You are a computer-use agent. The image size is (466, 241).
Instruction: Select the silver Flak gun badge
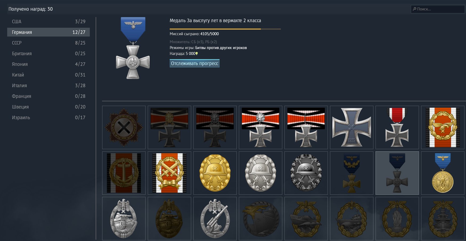tap(215, 219)
